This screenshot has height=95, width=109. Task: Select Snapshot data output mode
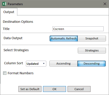click(x=92, y=38)
